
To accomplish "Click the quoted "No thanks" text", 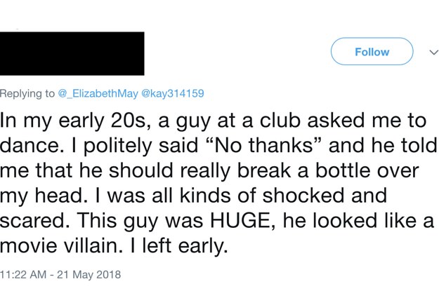I will coord(263,145).
